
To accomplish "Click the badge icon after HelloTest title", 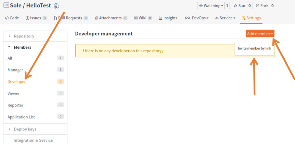I will pyautogui.click(x=56, y=6).
